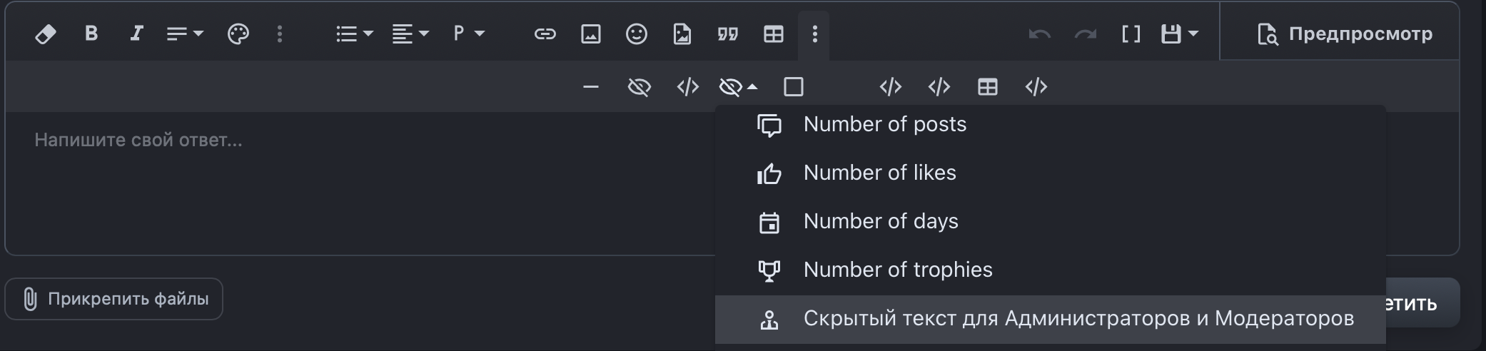Open the smilies emoji picker
1486x351 pixels.
click(637, 34)
